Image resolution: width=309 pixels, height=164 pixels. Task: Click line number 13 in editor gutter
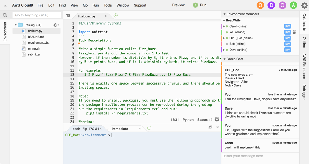[72, 75]
